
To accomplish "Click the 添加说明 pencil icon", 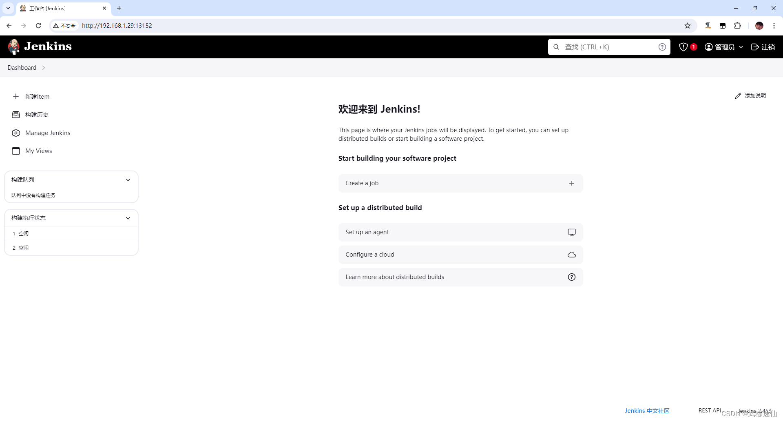I will coord(738,95).
